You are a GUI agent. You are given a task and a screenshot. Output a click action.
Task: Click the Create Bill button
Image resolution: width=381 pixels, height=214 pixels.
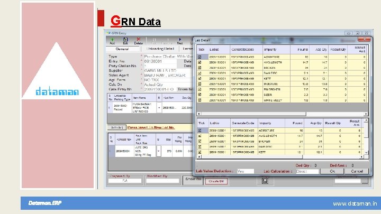pos(216,181)
